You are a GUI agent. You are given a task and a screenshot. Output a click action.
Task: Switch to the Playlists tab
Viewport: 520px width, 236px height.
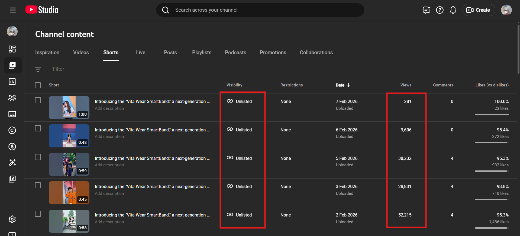[202, 53]
